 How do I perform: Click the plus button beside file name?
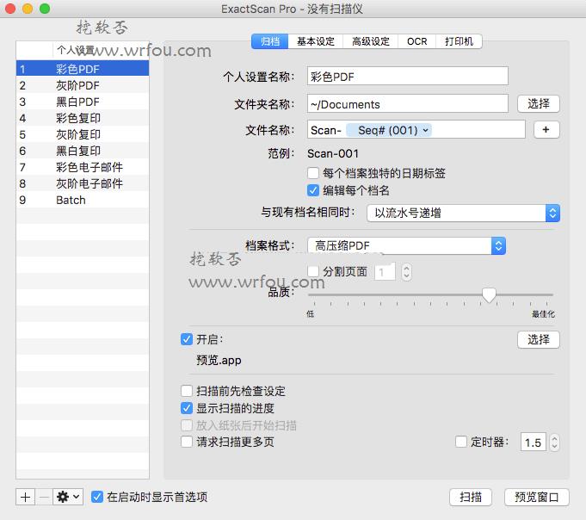tap(546, 130)
